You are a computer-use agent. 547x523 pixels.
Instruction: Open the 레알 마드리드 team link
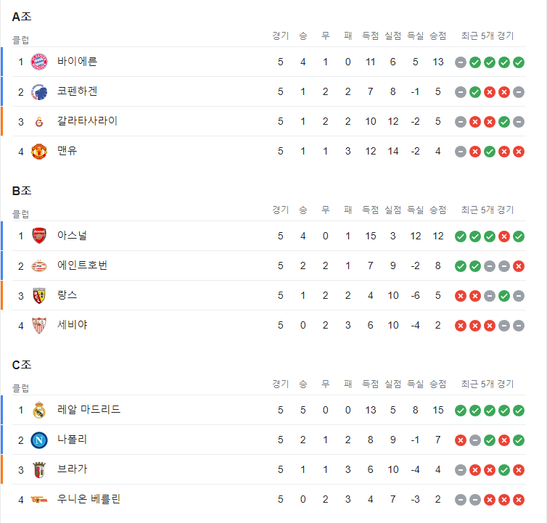[x=89, y=410]
